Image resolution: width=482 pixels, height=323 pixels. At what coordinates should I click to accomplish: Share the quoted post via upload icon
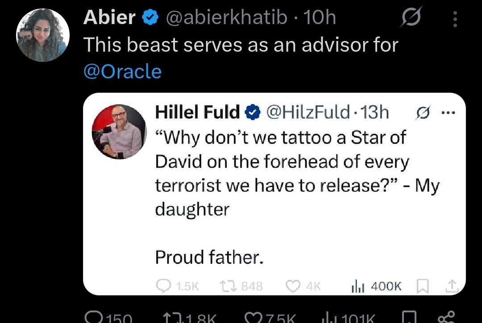tap(451, 285)
